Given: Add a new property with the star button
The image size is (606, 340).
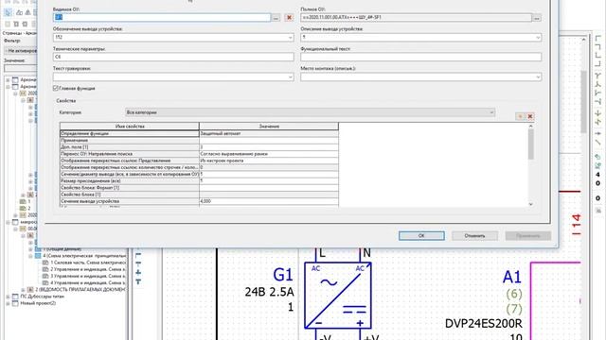Looking at the screenshot, I should [x=520, y=116].
